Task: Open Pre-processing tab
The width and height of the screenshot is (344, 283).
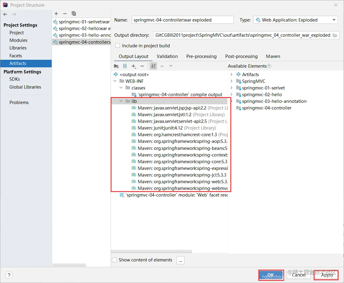Action: 201,56
